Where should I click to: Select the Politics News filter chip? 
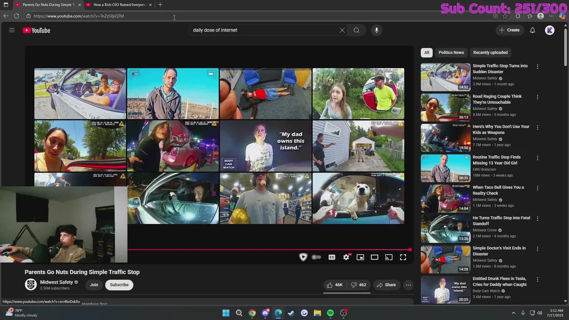451,52
